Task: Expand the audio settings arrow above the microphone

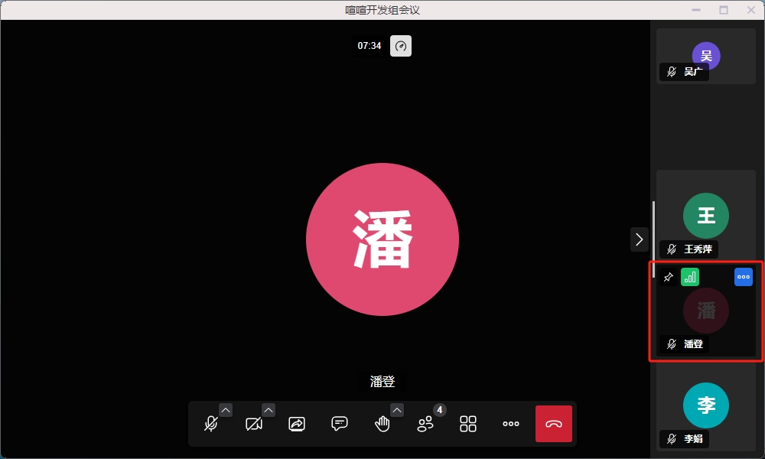Action: 226,410
